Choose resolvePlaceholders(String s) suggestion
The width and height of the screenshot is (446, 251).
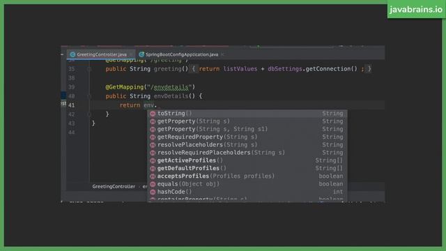click(x=247, y=144)
